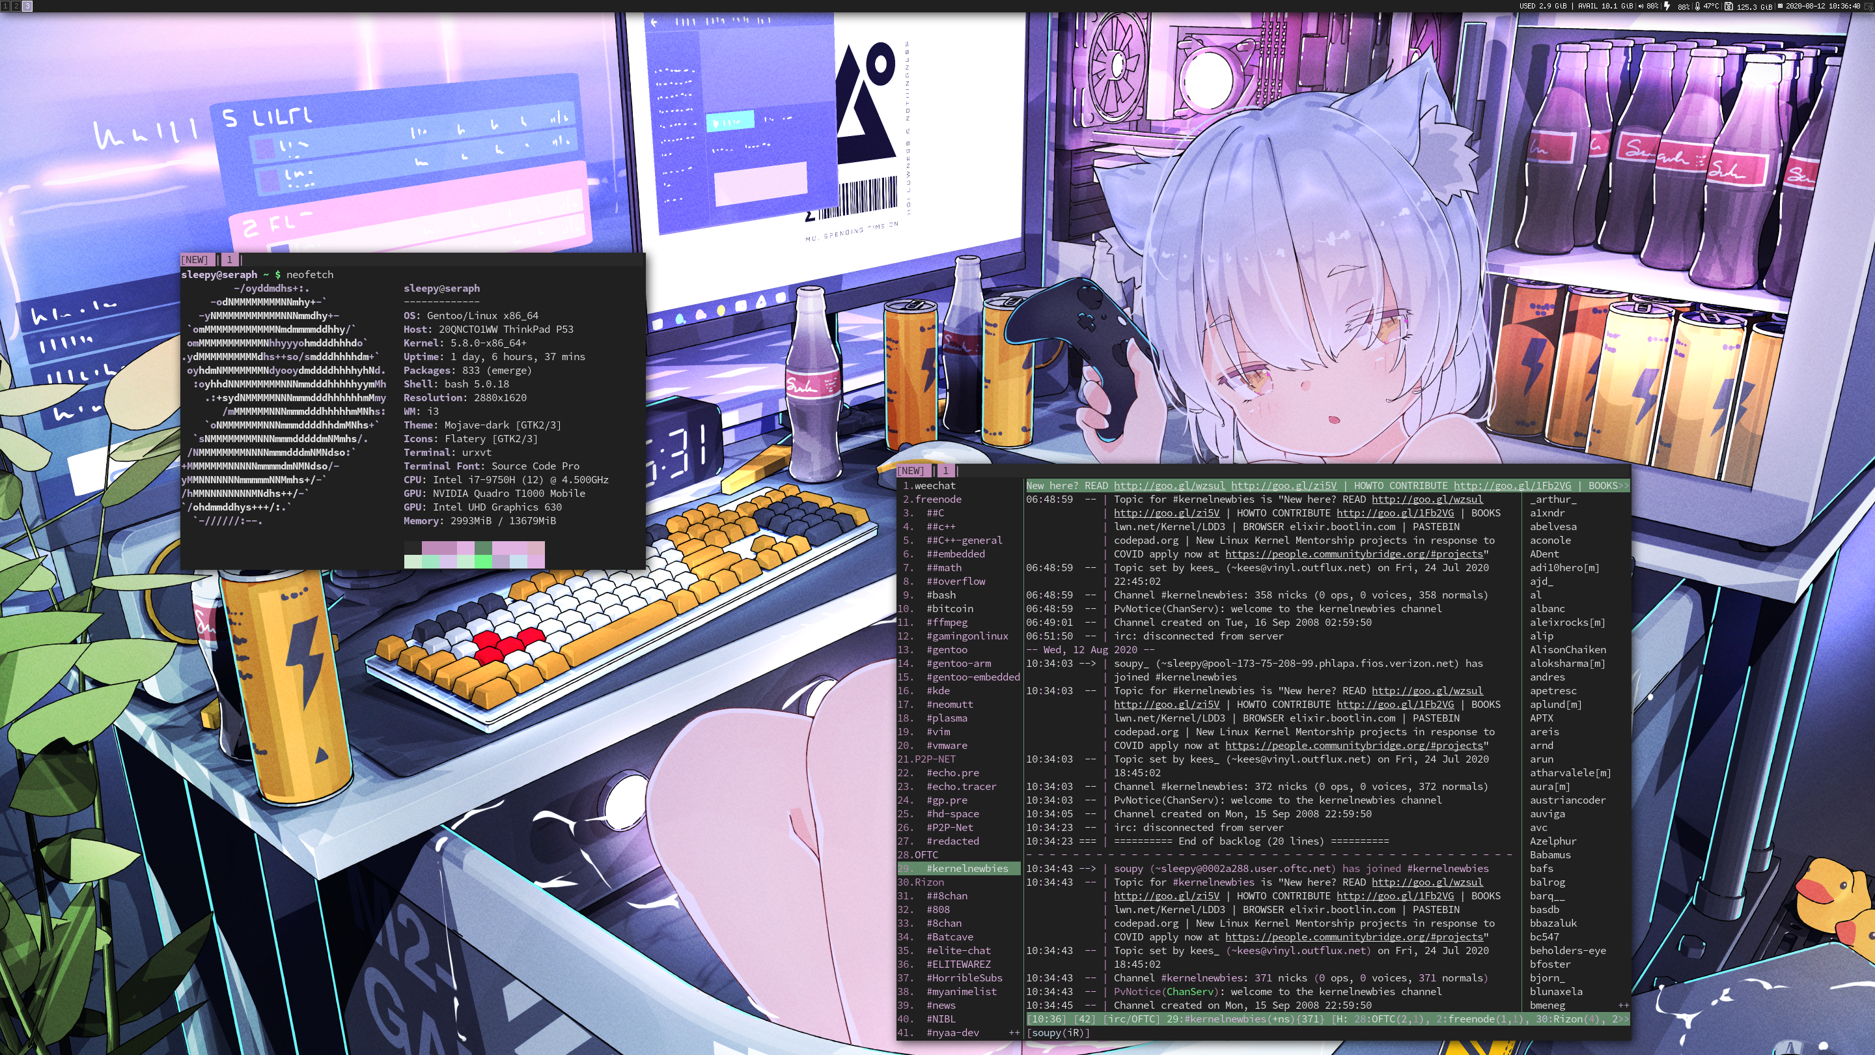Viewport: 1875px width, 1055px height.
Task: Select tab 1 in the weechat terminal
Action: [x=945, y=471]
